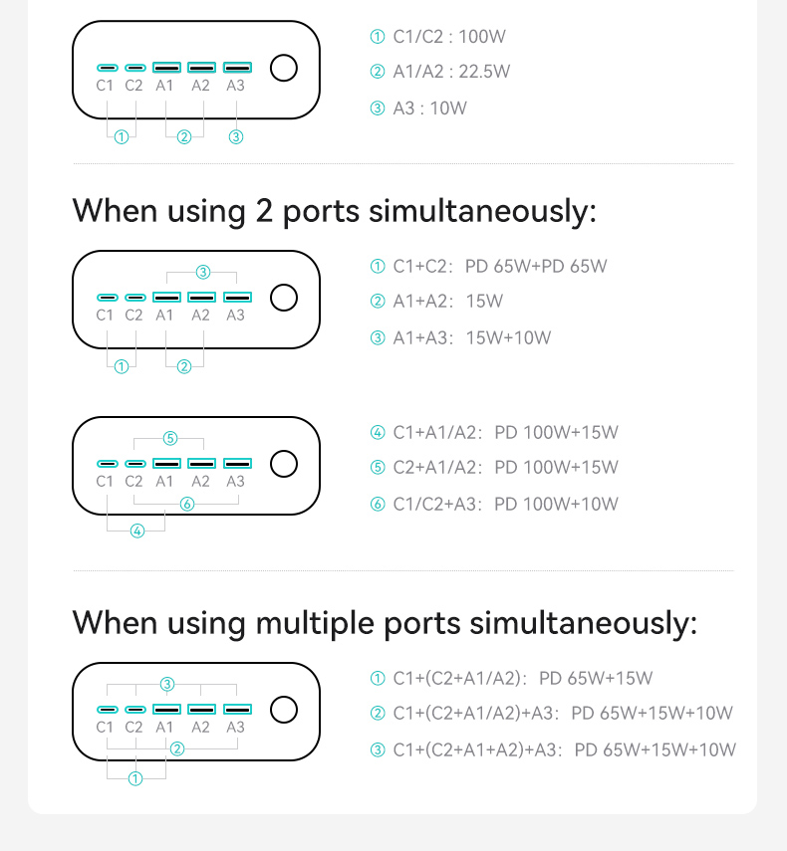Viewport: 787px width, 851px height.
Task: Click the C1 port on the top diagram
Action: click(x=107, y=68)
